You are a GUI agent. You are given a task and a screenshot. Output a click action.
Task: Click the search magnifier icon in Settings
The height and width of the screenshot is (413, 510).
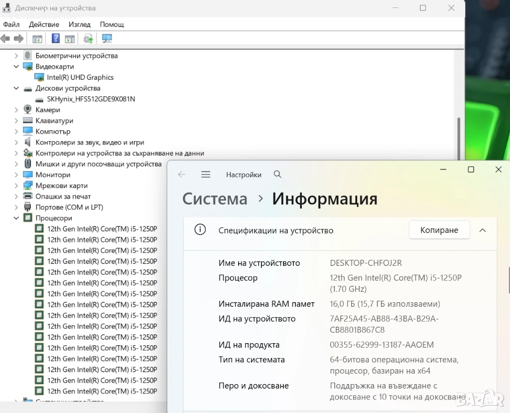point(277,175)
